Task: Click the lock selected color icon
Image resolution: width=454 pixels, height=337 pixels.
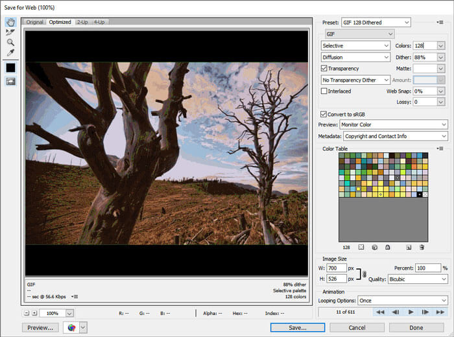Action: pos(388,247)
